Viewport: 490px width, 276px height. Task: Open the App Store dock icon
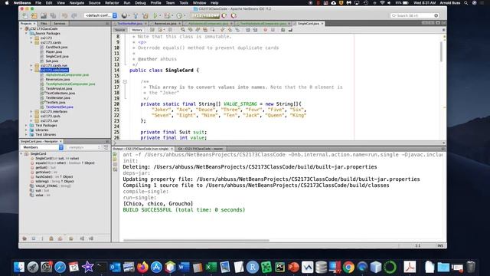(x=156, y=267)
